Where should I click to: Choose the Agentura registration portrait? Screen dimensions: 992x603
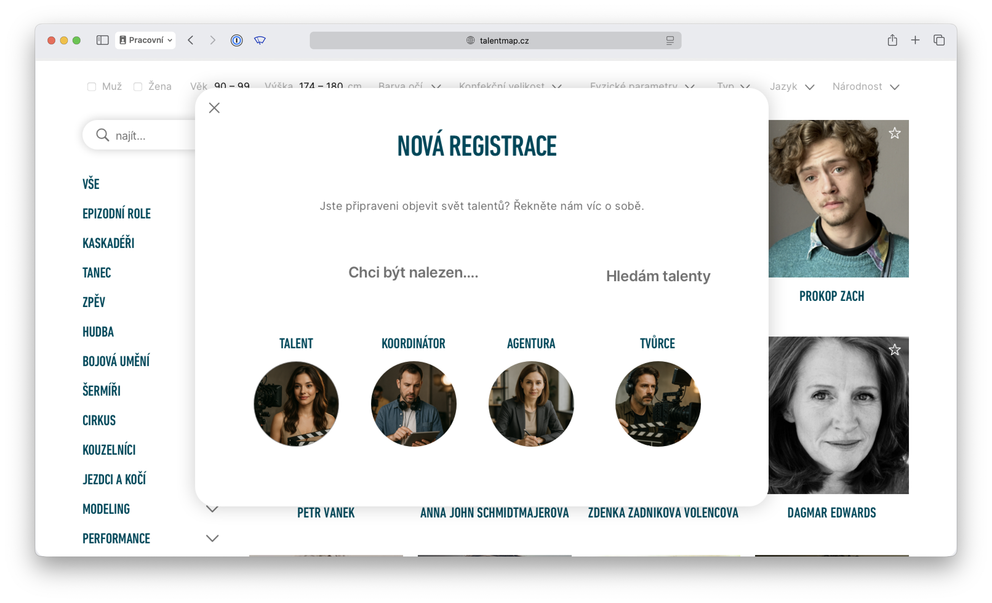(531, 404)
